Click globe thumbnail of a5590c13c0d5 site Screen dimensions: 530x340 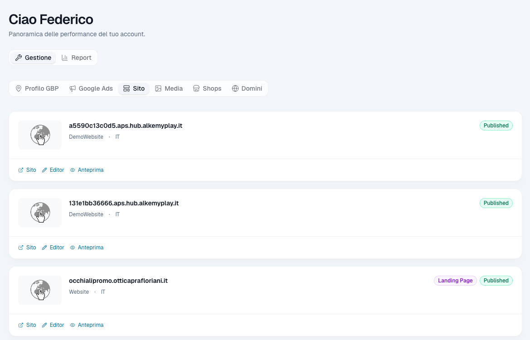[40, 135]
